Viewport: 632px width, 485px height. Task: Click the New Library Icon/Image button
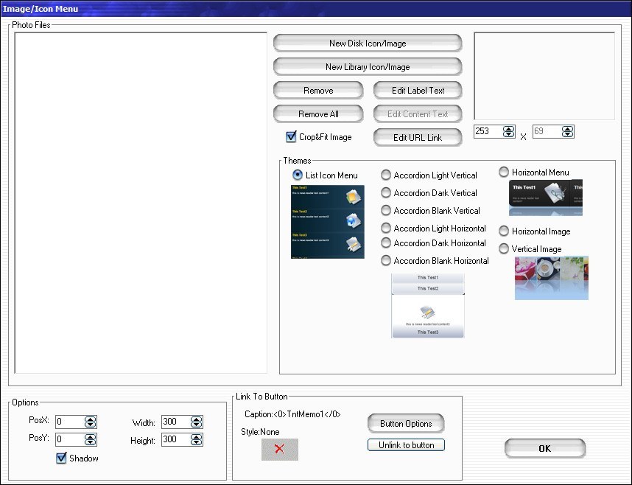click(367, 66)
